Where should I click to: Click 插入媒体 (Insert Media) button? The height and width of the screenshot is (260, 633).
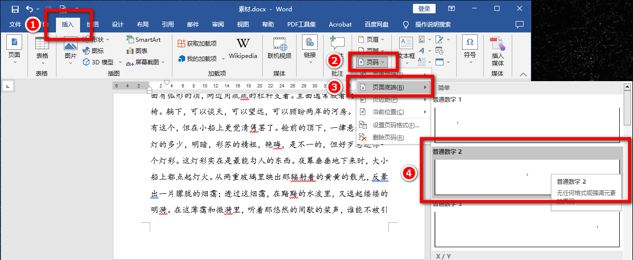pyautogui.click(x=497, y=51)
